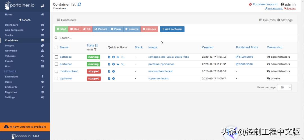Expand the table Settings menu
304x140 pixels.
coord(285,20)
